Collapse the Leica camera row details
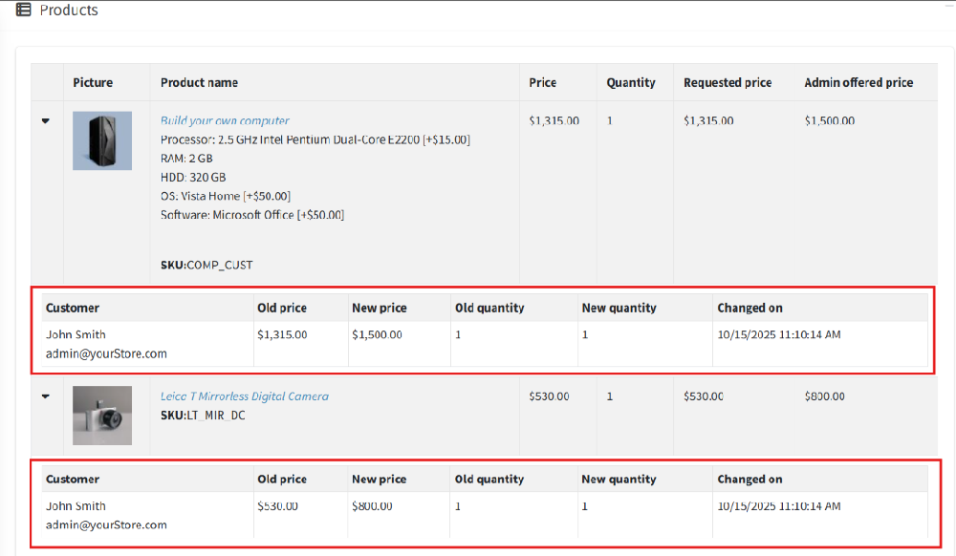Viewport: 956px width, 556px height. [46, 396]
